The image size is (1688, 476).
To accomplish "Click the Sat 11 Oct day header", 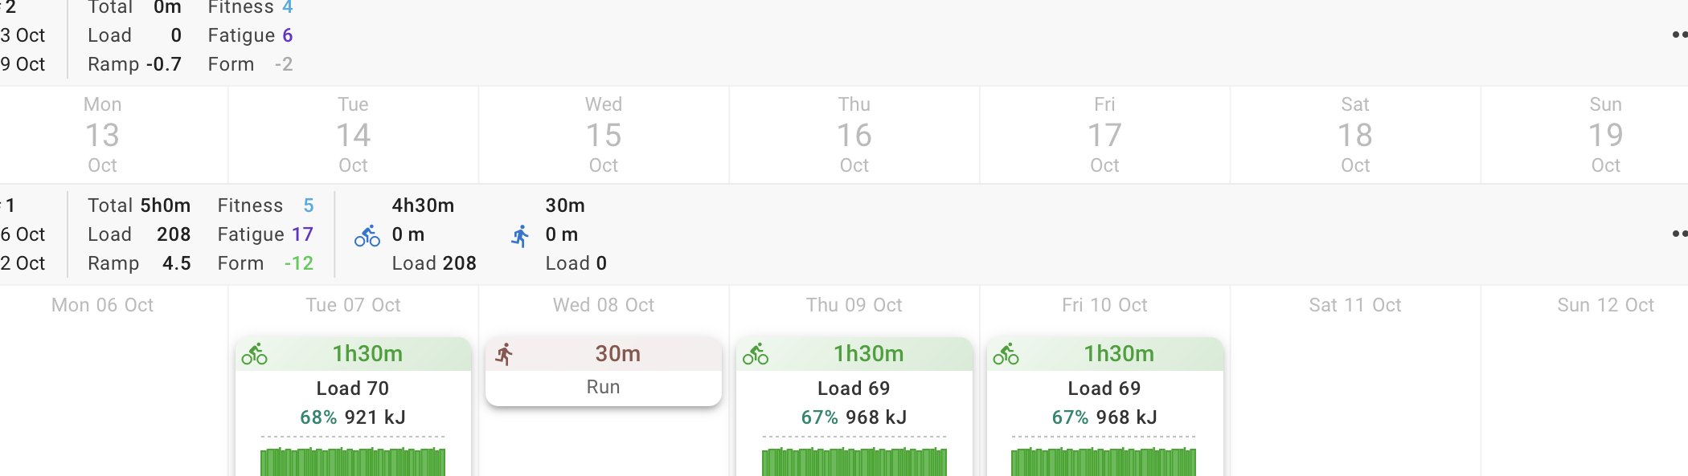I will tap(1355, 305).
